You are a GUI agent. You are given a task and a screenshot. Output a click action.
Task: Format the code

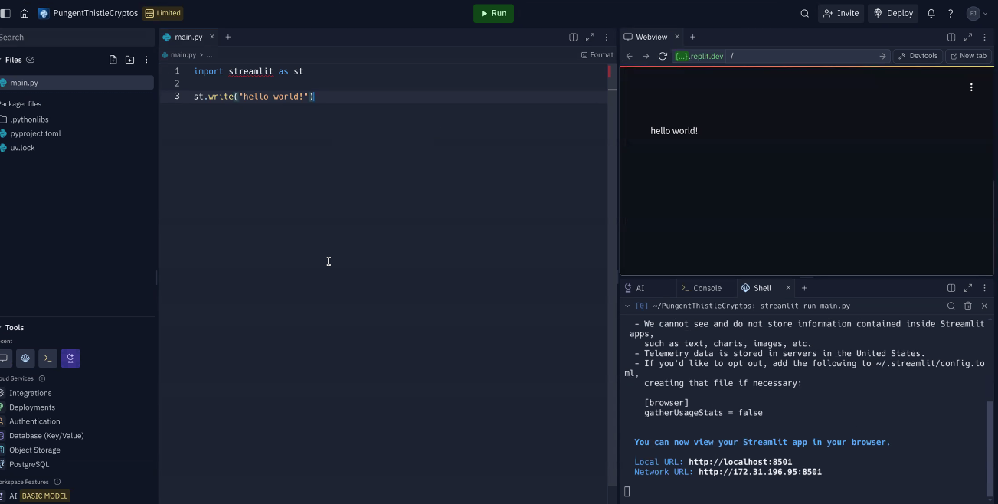597,55
